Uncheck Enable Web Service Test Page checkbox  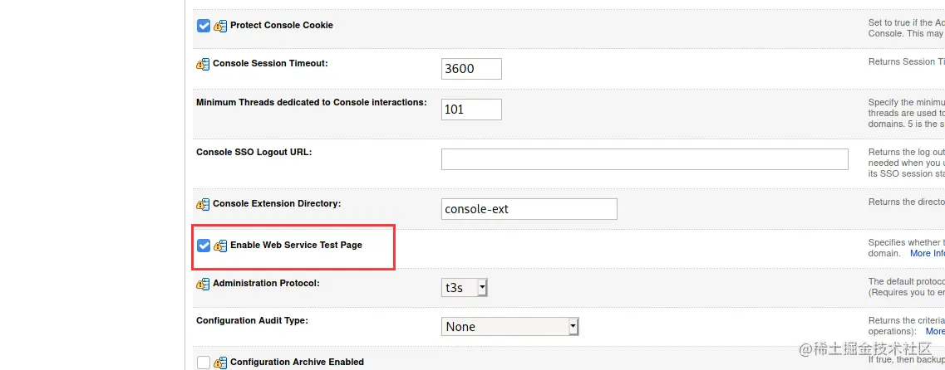click(x=204, y=246)
